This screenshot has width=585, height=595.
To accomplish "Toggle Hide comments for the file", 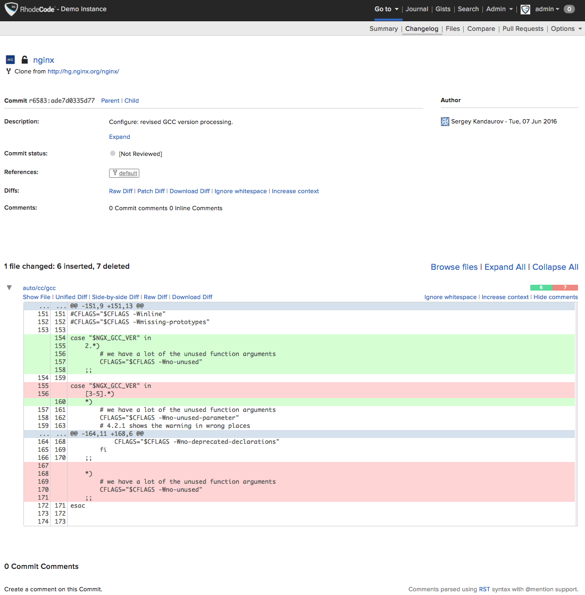I will (x=555, y=297).
